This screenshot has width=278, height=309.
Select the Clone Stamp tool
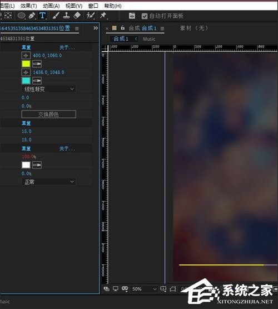point(66,16)
